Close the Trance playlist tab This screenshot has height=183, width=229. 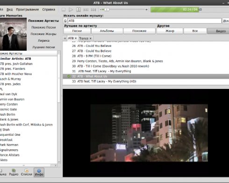[91, 38]
